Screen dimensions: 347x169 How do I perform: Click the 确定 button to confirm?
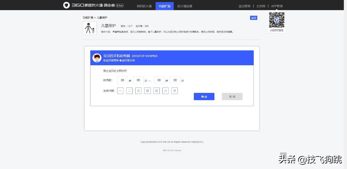tap(204, 96)
